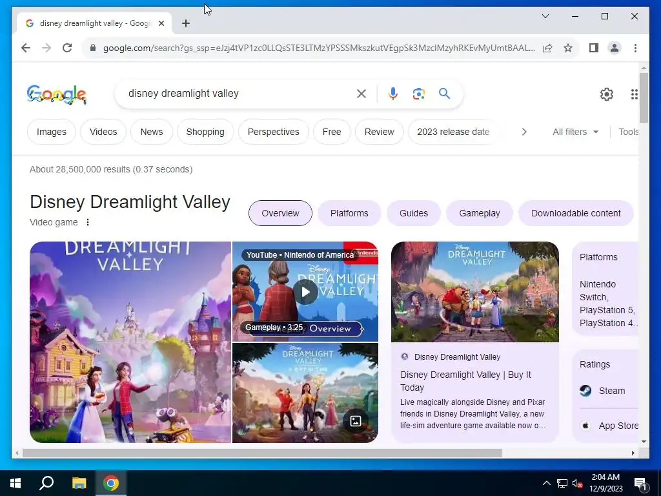Open the Buy It Today card image

pyautogui.click(x=475, y=292)
